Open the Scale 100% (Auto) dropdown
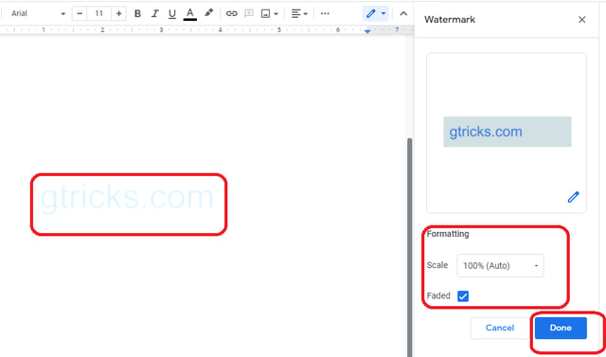Image resolution: width=606 pixels, height=357 pixels. pyautogui.click(x=500, y=265)
